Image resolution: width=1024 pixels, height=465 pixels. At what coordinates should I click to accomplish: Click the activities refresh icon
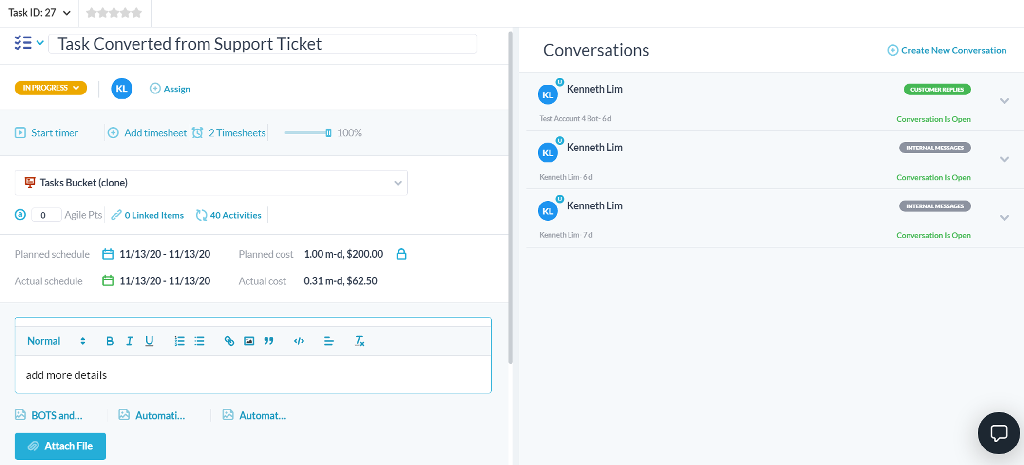point(201,215)
